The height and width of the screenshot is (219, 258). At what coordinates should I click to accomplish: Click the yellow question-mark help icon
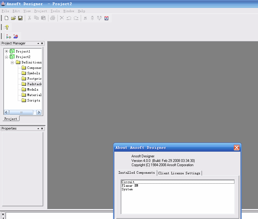[6, 27]
